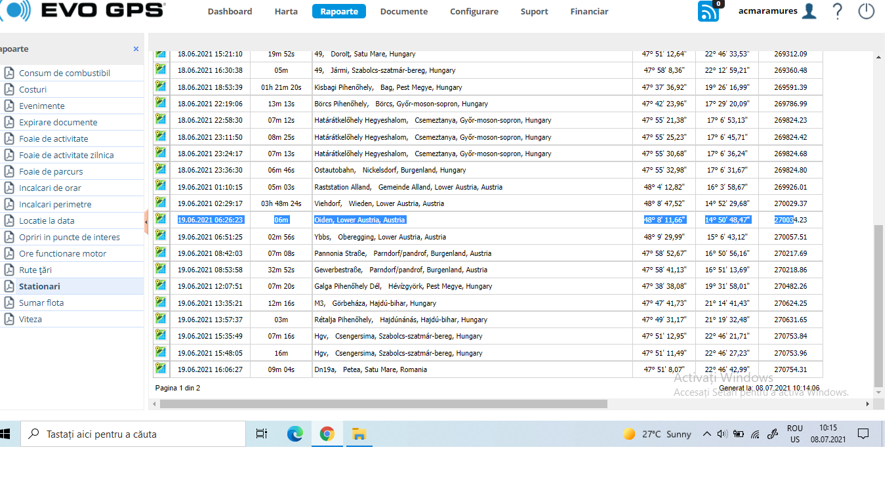Viewport: 896px width, 504px height.
Task: Open map icon for Raststation Alland row
Action: (x=161, y=186)
